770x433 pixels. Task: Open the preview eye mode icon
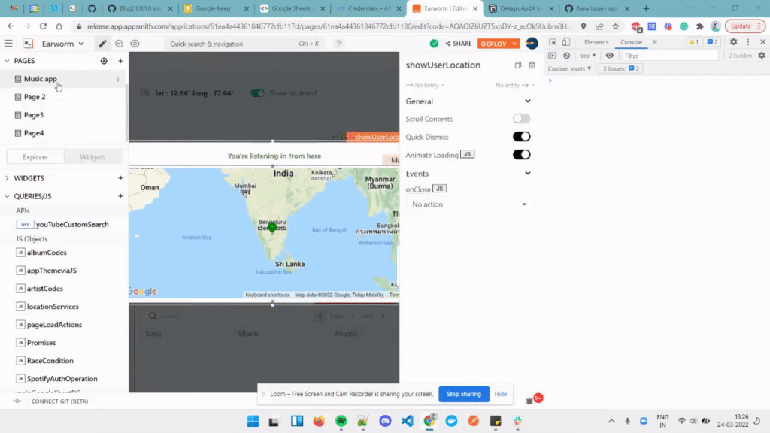(135, 44)
